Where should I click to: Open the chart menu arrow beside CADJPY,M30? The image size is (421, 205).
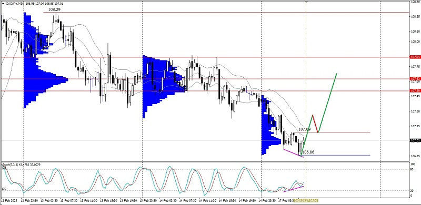[x=3, y=4]
